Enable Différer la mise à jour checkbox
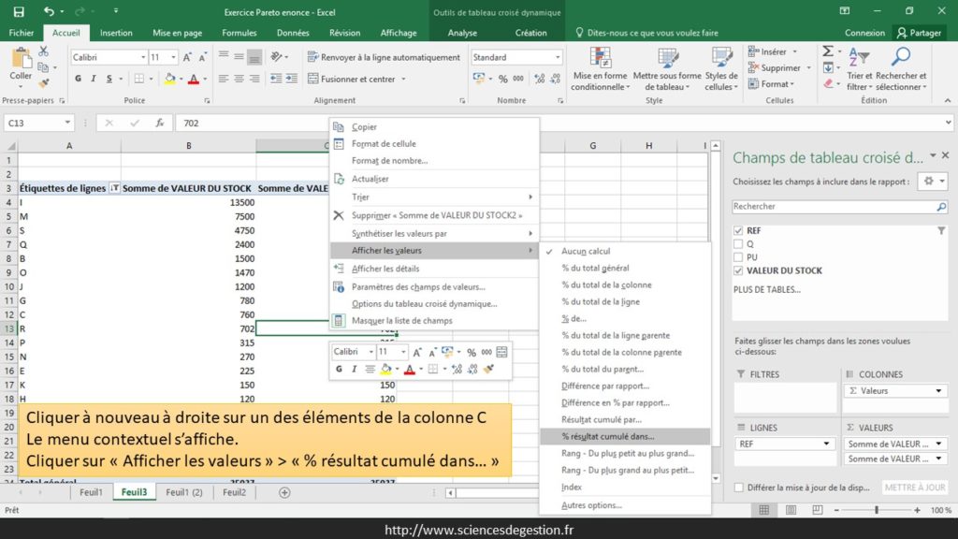This screenshot has width=958, height=539. point(739,488)
